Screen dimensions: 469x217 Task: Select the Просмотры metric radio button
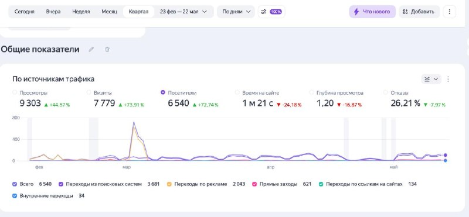(x=14, y=92)
